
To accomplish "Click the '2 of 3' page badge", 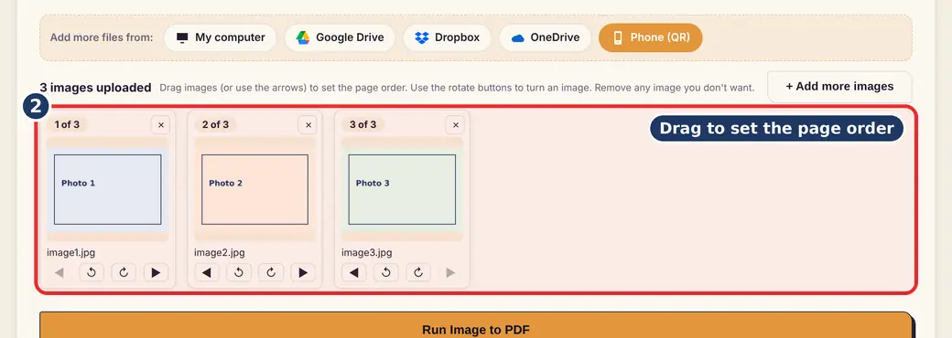I will 215,125.
